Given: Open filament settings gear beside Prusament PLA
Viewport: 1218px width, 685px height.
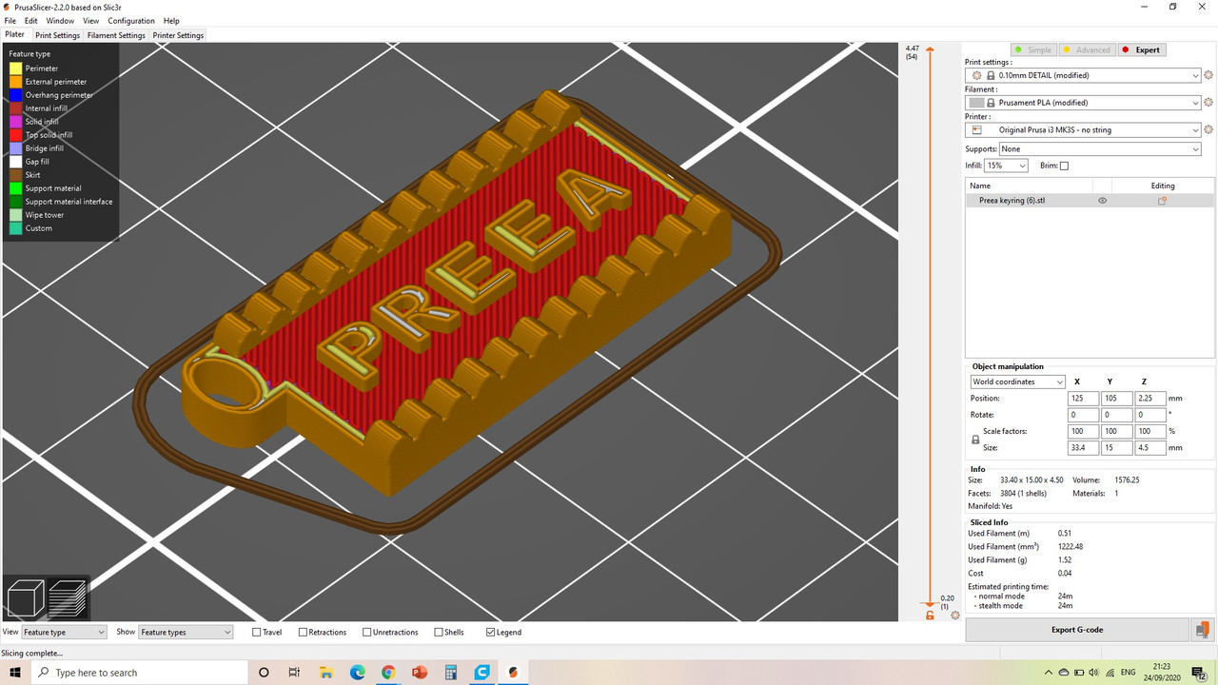Looking at the screenshot, I should tap(1208, 103).
